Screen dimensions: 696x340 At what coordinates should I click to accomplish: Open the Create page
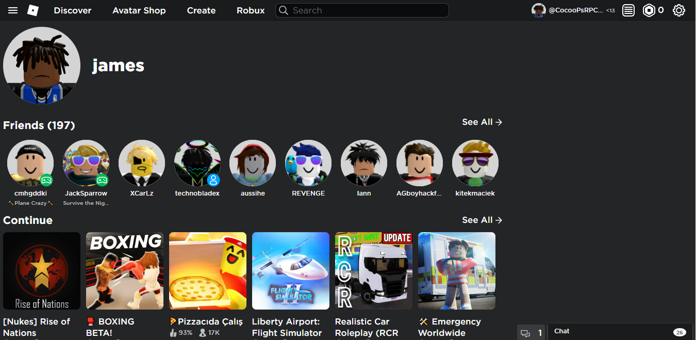[201, 10]
